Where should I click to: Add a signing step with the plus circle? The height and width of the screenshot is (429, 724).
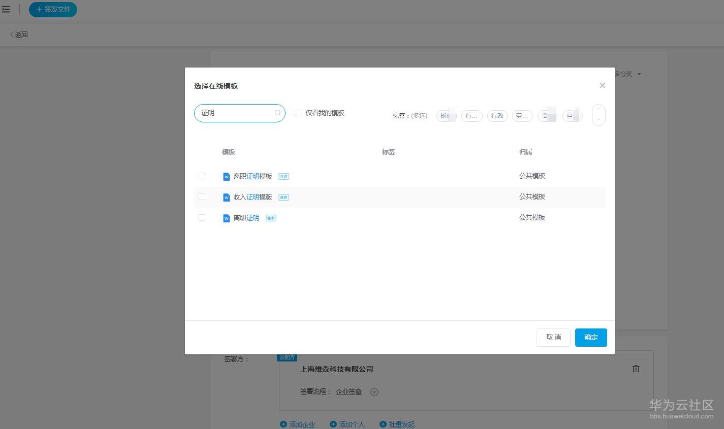(374, 392)
